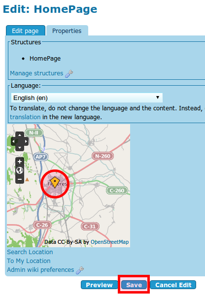The image size is (205, 297).
Task: Click wrench icon beside Admin wiki preferences
Action: pos(80,270)
